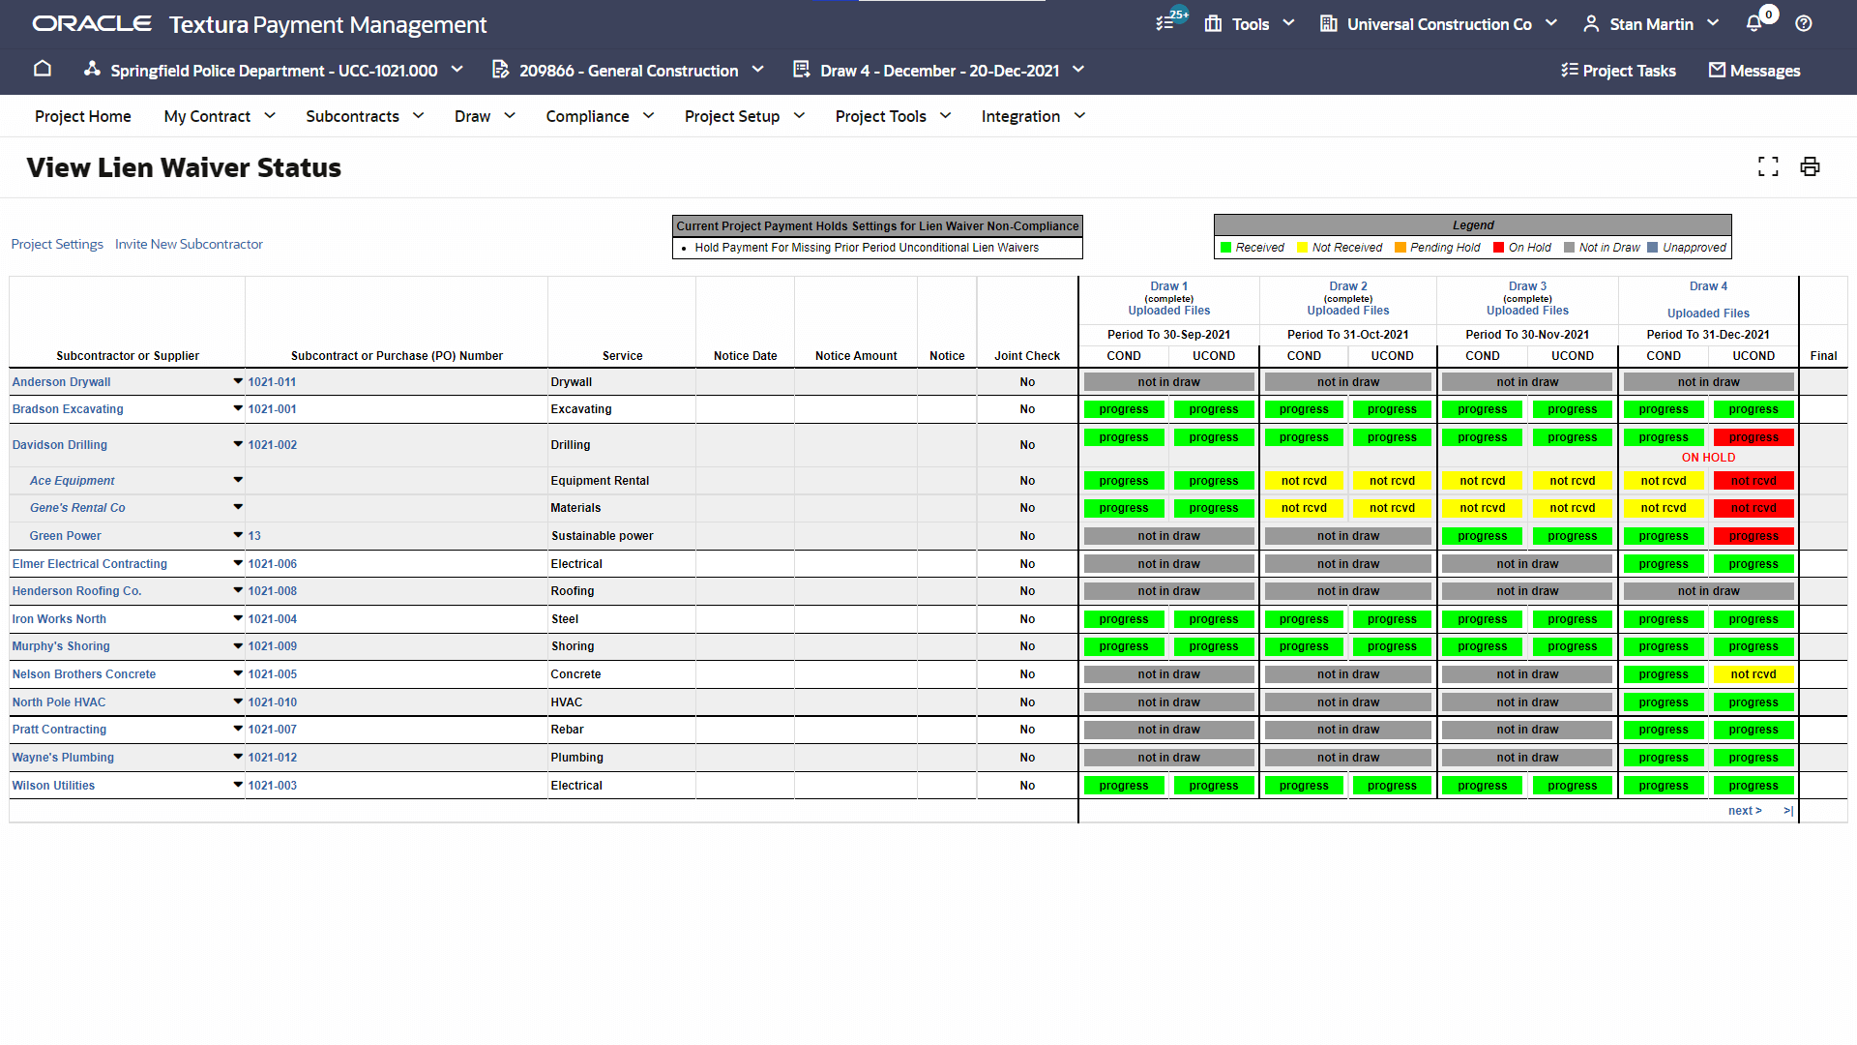Click the next page link
The image size is (1857, 1045).
[x=1744, y=811]
